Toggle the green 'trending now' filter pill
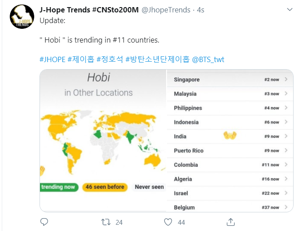The width and height of the screenshot is (298, 231). pyautogui.click(x=59, y=187)
